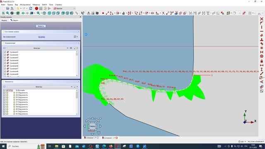The height and width of the screenshot is (149, 265).
Task: Click the Point on object constraint icon
Action: (262, 23)
